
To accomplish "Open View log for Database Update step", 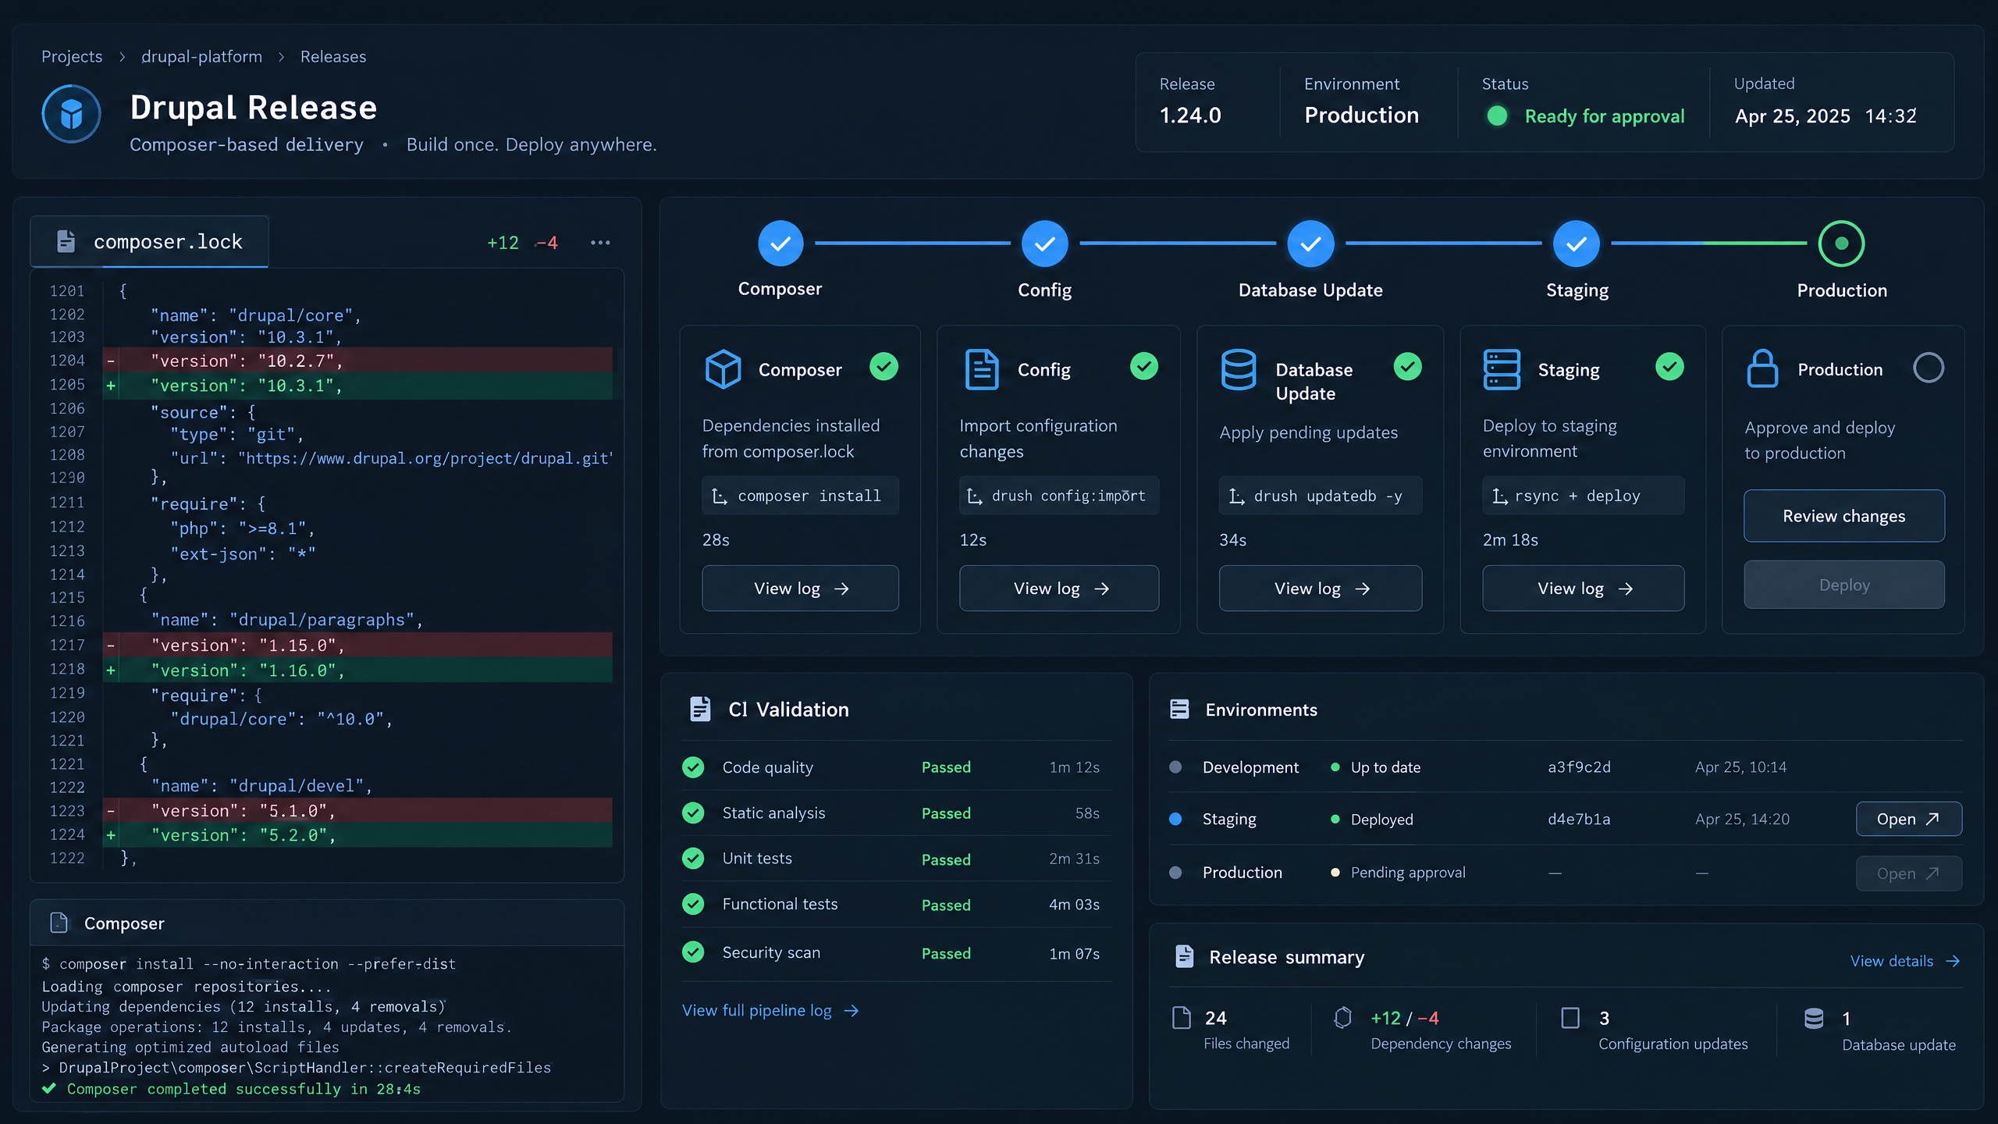I will point(1321,589).
